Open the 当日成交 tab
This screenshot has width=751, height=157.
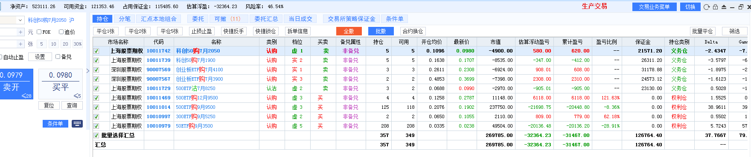click(300, 19)
